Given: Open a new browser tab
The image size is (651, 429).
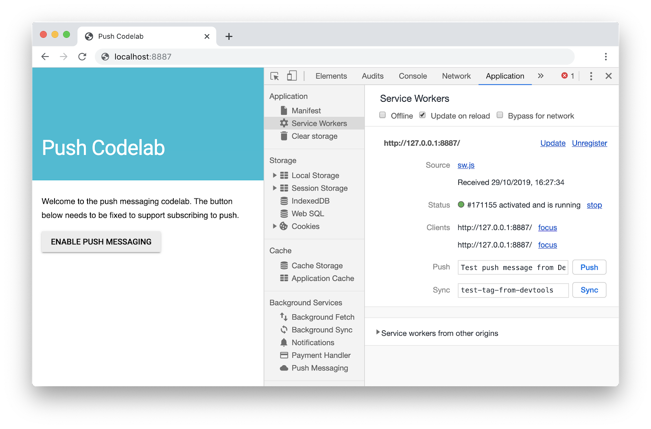Looking at the screenshot, I should coord(229,37).
